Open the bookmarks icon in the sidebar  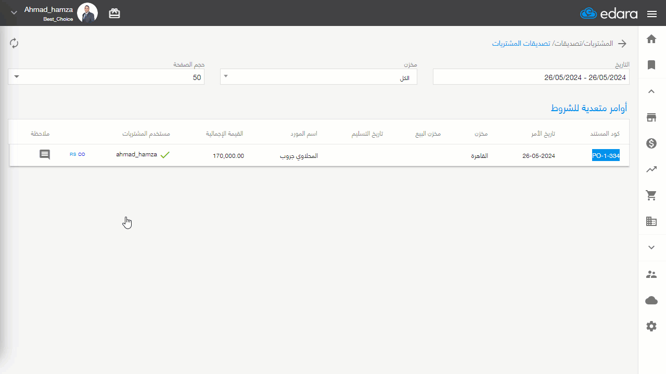coord(651,65)
